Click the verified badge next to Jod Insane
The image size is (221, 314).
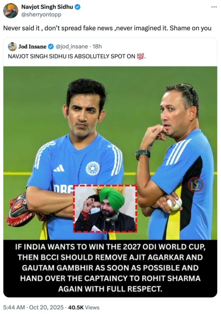(x=51, y=47)
